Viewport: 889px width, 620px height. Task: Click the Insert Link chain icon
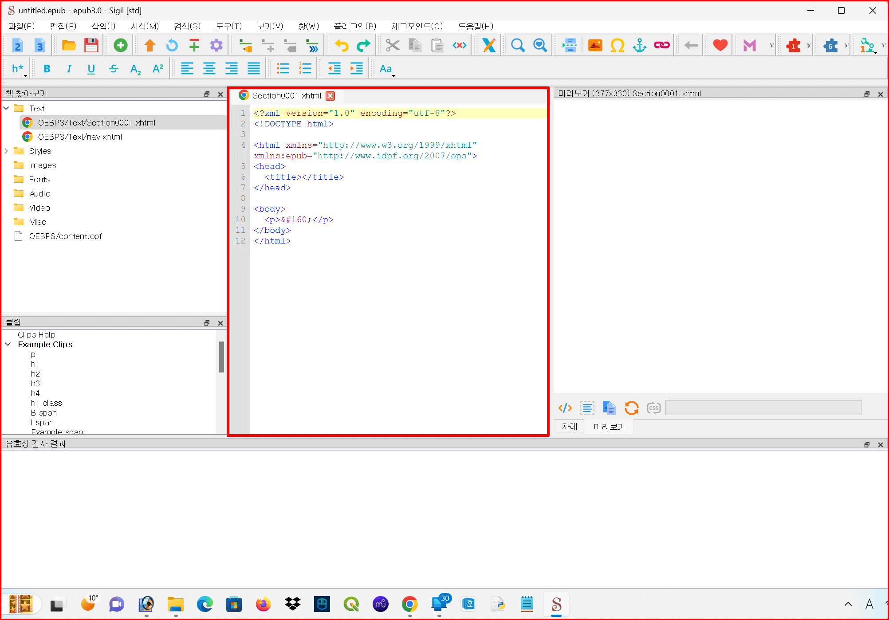coord(661,45)
